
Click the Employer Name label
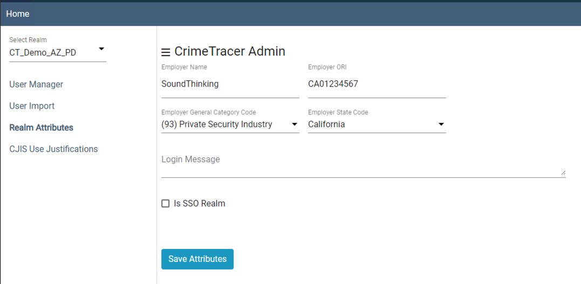click(184, 67)
